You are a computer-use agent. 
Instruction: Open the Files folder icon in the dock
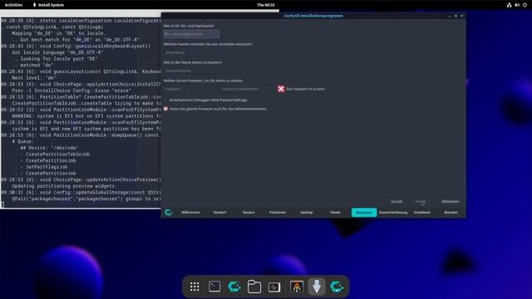pos(254,287)
